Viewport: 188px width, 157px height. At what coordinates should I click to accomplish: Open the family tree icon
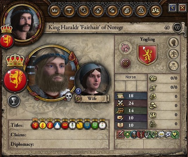174,54
